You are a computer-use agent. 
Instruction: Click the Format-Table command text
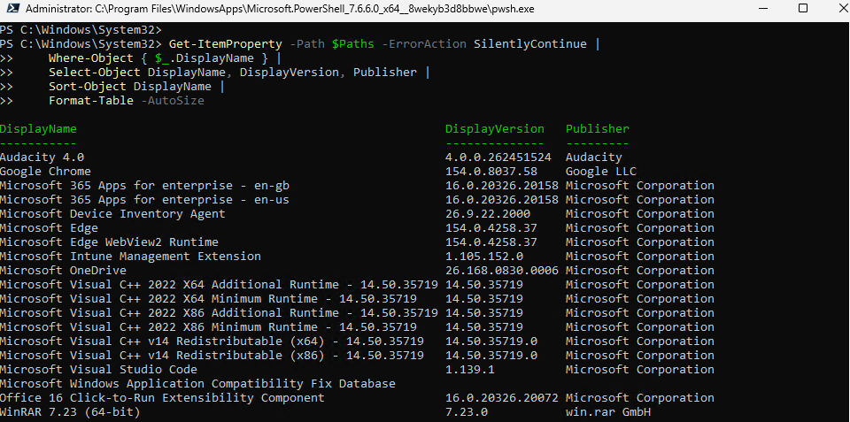click(x=91, y=100)
